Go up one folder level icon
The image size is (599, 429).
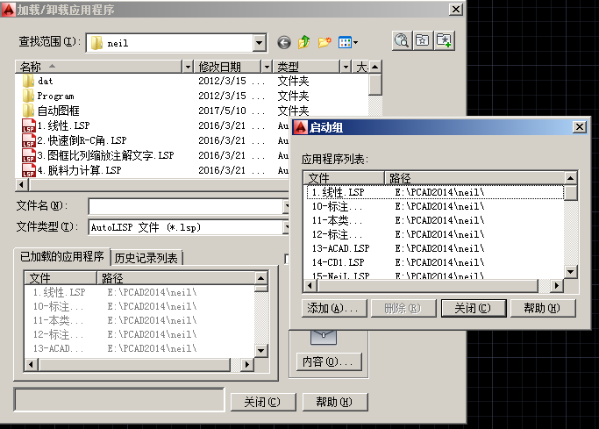click(x=304, y=42)
